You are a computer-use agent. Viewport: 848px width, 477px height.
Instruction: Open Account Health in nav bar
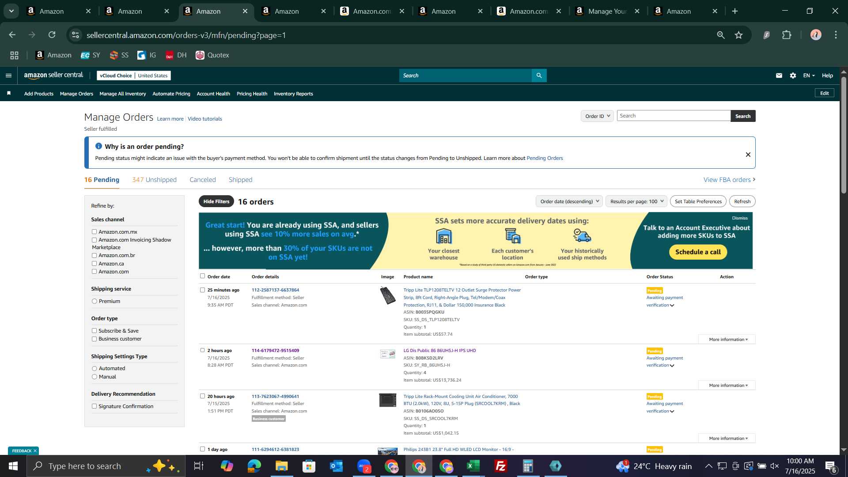tap(213, 94)
